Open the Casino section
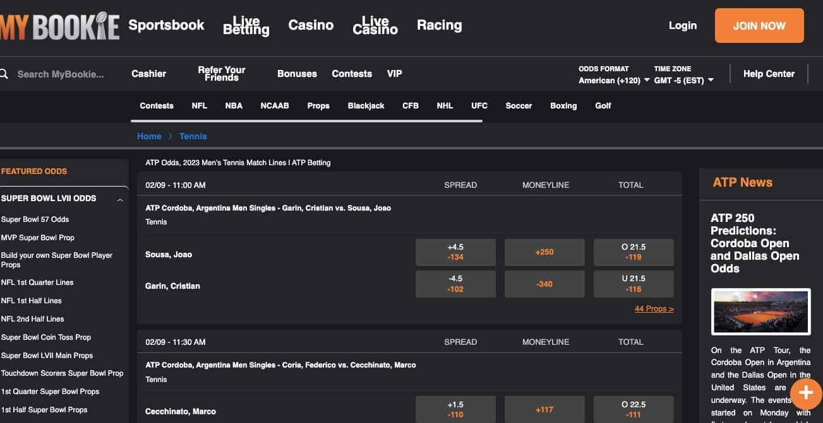 [311, 25]
